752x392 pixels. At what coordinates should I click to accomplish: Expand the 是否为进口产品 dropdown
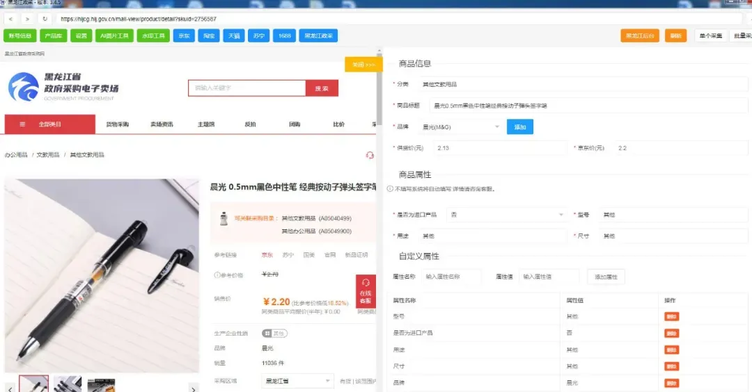(x=506, y=215)
